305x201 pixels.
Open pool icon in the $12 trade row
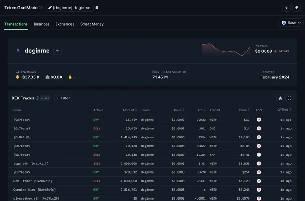point(259,120)
